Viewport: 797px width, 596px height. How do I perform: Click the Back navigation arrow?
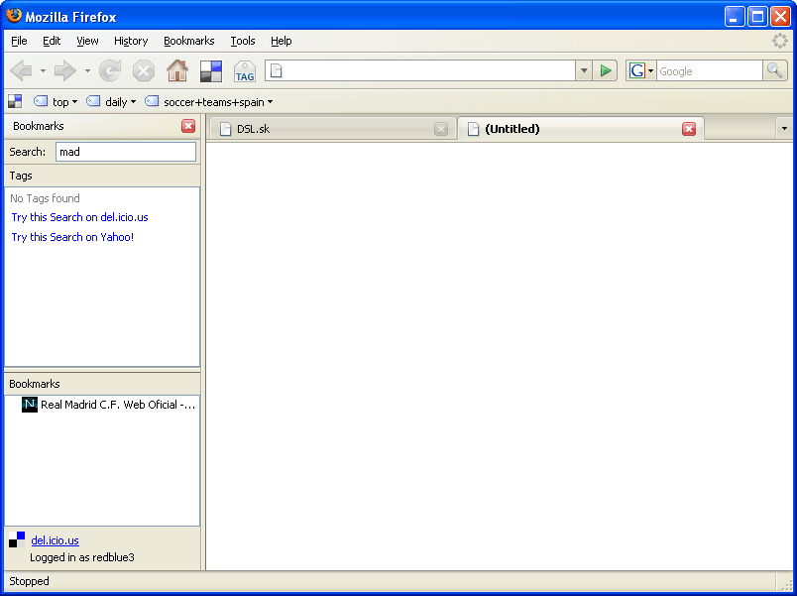tap(22, 70)
